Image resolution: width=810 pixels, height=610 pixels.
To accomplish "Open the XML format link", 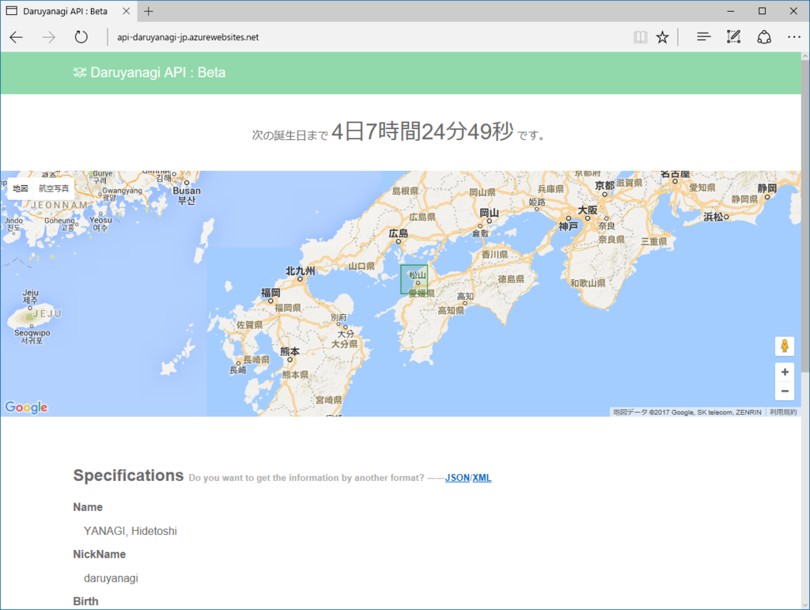I will coord(482,478).
